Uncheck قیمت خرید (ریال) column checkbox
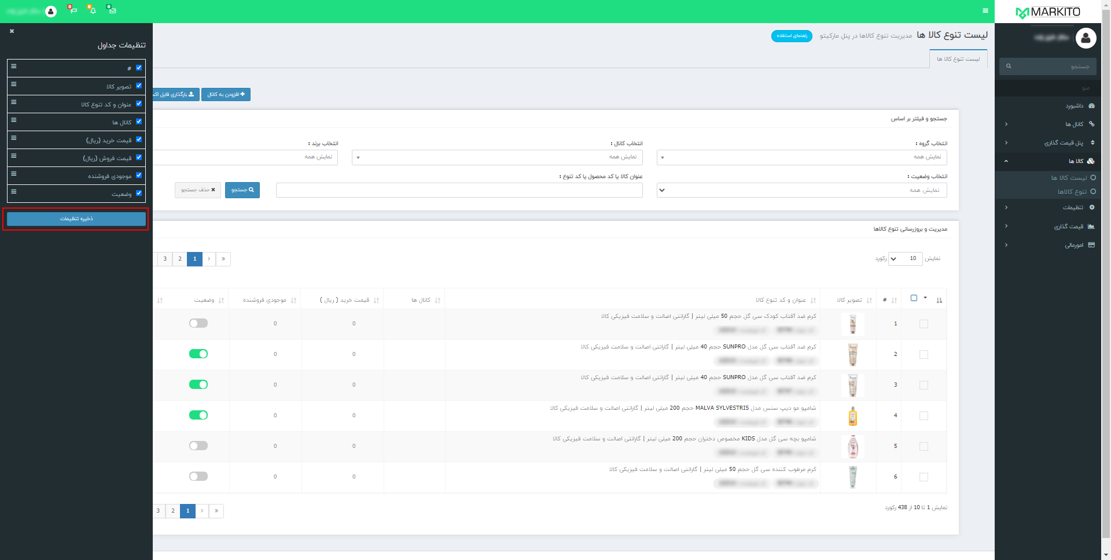The width and height of the screenshot is (1111, 560). pos(139,139)
